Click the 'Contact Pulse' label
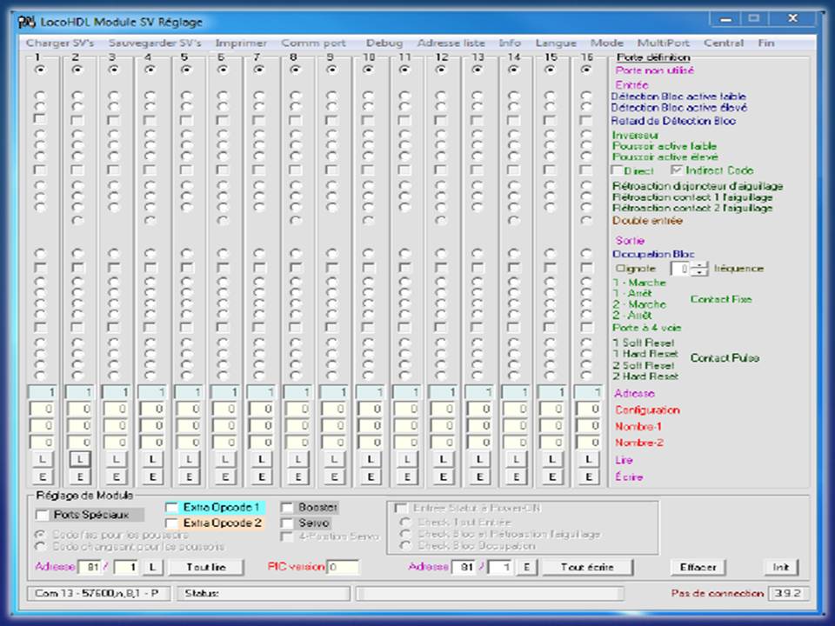The width and height of the screenshot is (835, 626). click(725, 357)
